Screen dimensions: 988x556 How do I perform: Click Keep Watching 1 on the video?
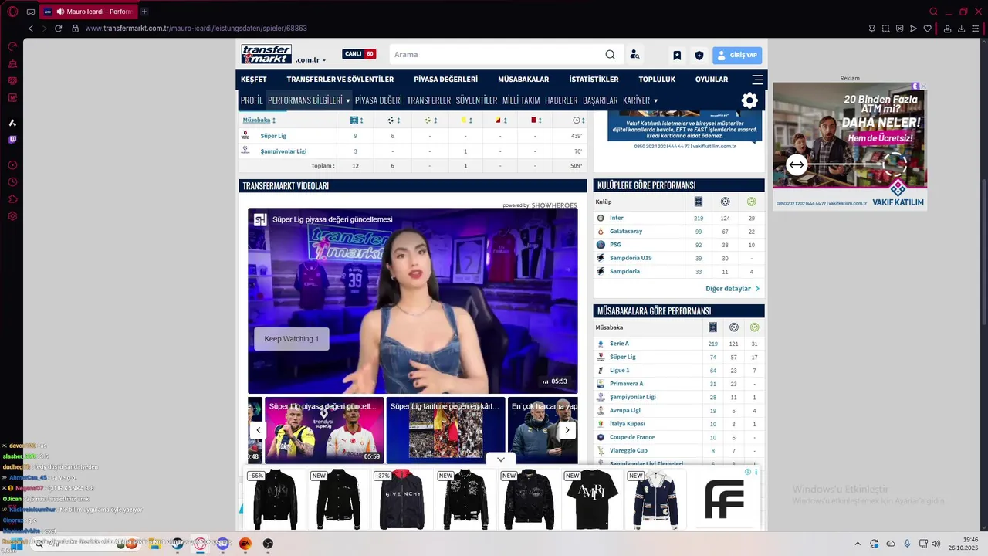292,339
